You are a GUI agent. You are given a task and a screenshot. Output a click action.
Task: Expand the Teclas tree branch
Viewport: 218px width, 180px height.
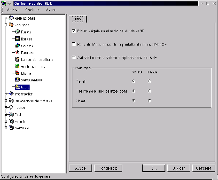(x=6, y=108)
